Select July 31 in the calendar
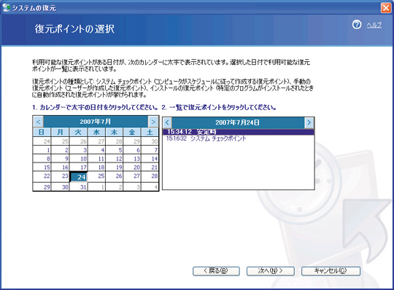This screenshot has width=394, height=290. (x=79, y=187)
